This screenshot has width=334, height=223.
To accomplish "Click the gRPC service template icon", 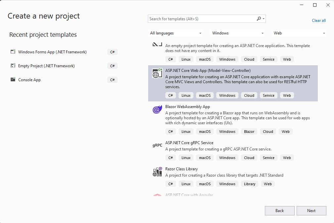I will (x=157, y=145).
